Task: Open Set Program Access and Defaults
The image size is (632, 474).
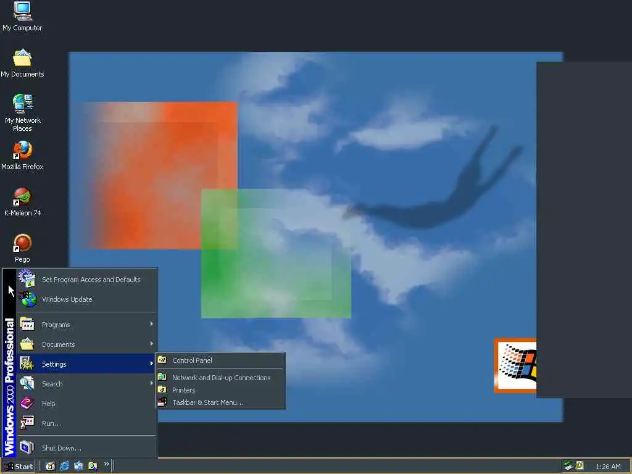Action: 86,280
